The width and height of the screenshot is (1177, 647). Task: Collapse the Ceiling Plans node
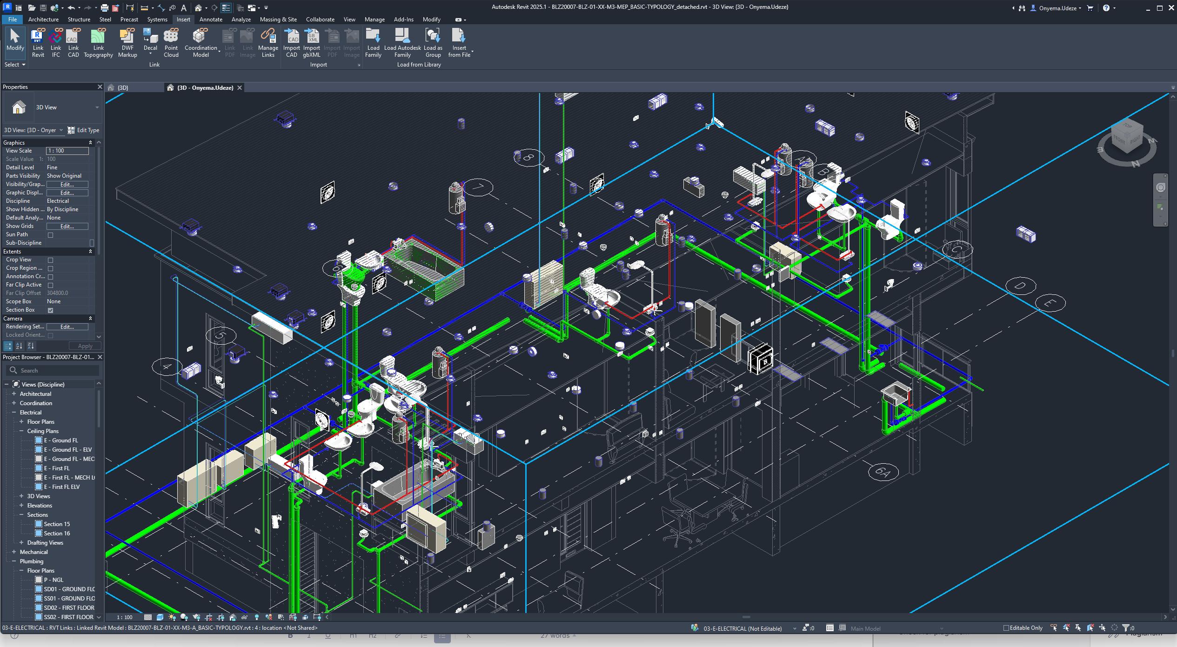click(21, 431)
